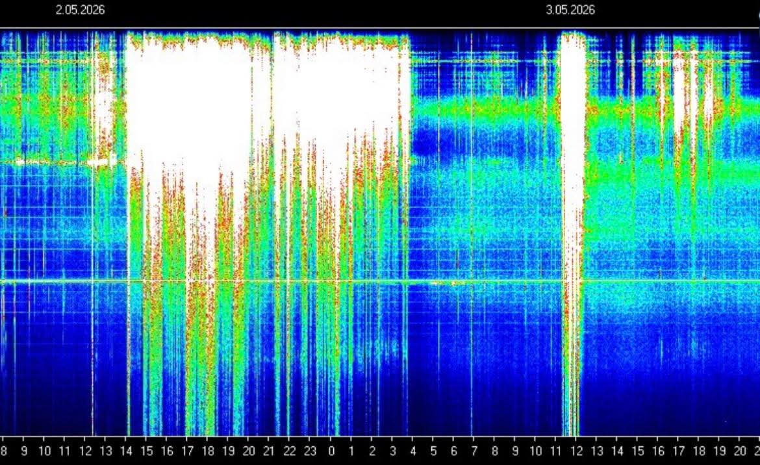The height and width of the screenshot is (465, 760).
Task: Click the thin white vertical line above hour 7
Action: pyautogui.click(x=471, y=232)
